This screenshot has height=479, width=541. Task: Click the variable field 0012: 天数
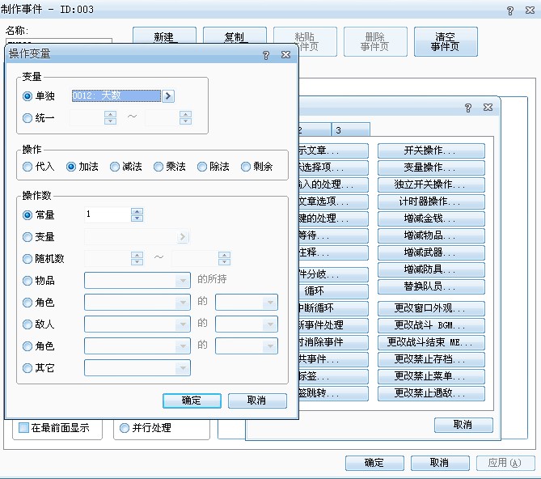click(x=116, y=96)
